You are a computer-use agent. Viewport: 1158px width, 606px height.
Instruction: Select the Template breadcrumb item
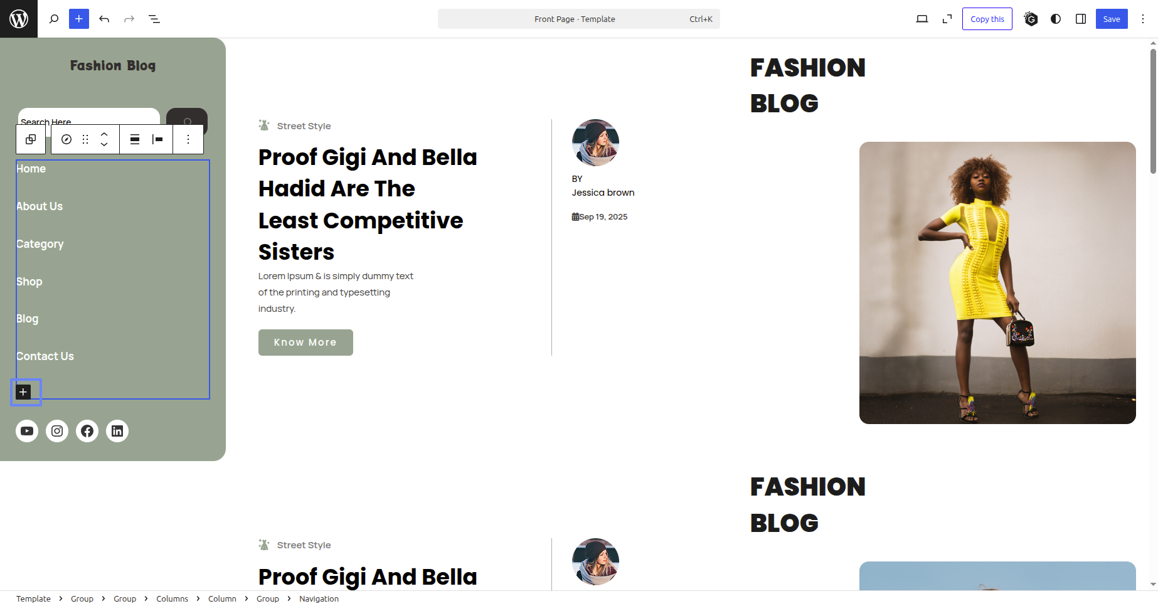(x=33, y=599)
